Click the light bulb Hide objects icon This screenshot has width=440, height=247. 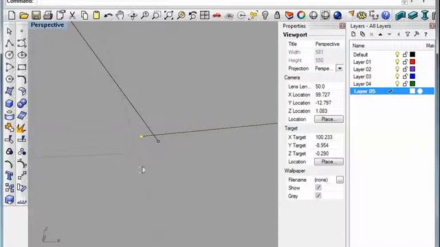[x=265, y=15]
